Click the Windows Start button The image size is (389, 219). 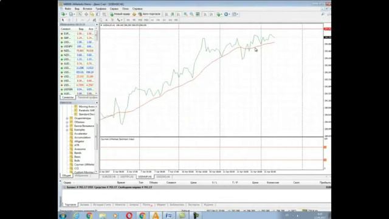63,215
